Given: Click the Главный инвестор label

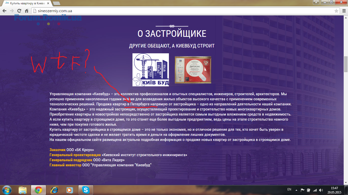Looking at the screenshot, I should 65,165.
